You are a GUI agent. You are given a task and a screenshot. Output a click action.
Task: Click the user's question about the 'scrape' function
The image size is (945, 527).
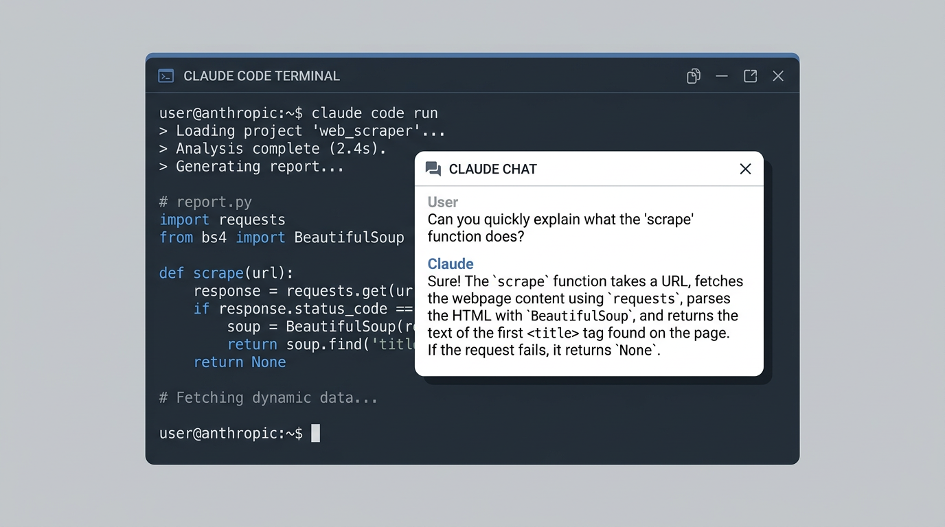point(561,228)
